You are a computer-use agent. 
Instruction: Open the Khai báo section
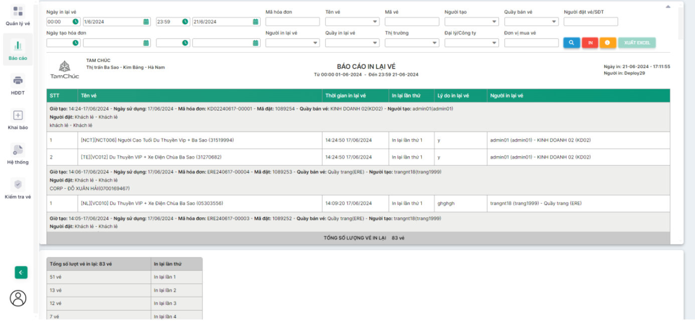18,119
